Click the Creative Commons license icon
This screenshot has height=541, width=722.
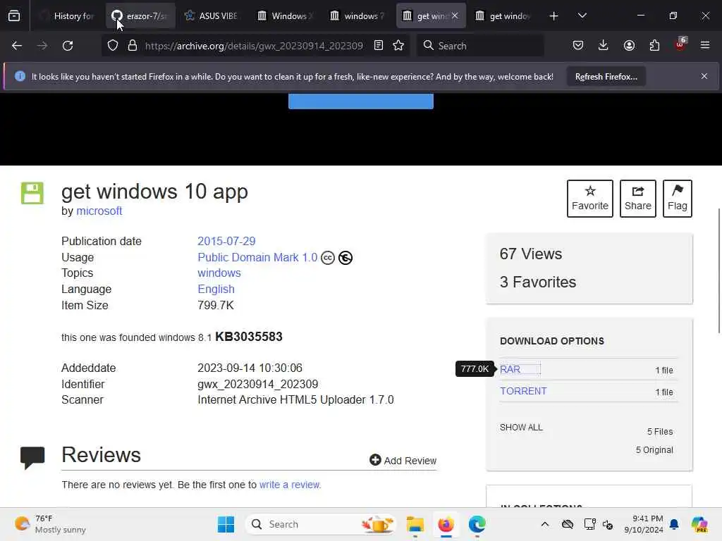click(328, 258)
